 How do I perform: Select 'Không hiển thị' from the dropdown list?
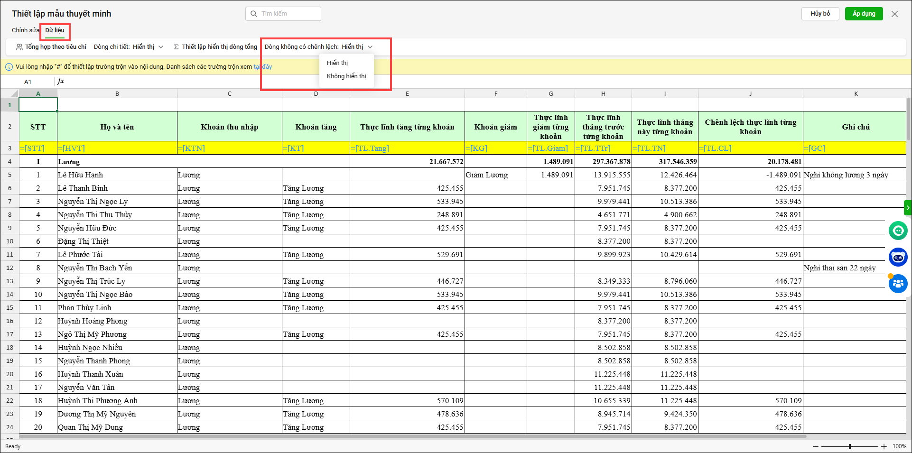point(346,76)
